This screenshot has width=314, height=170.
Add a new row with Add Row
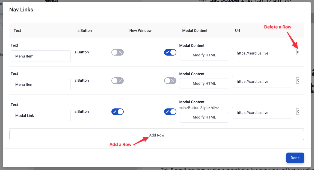click(157, 135)
